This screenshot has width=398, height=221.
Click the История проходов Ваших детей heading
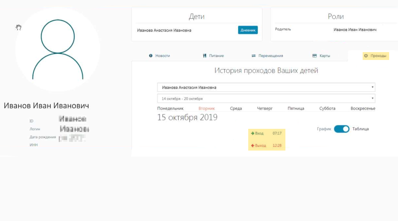[266, 70]
